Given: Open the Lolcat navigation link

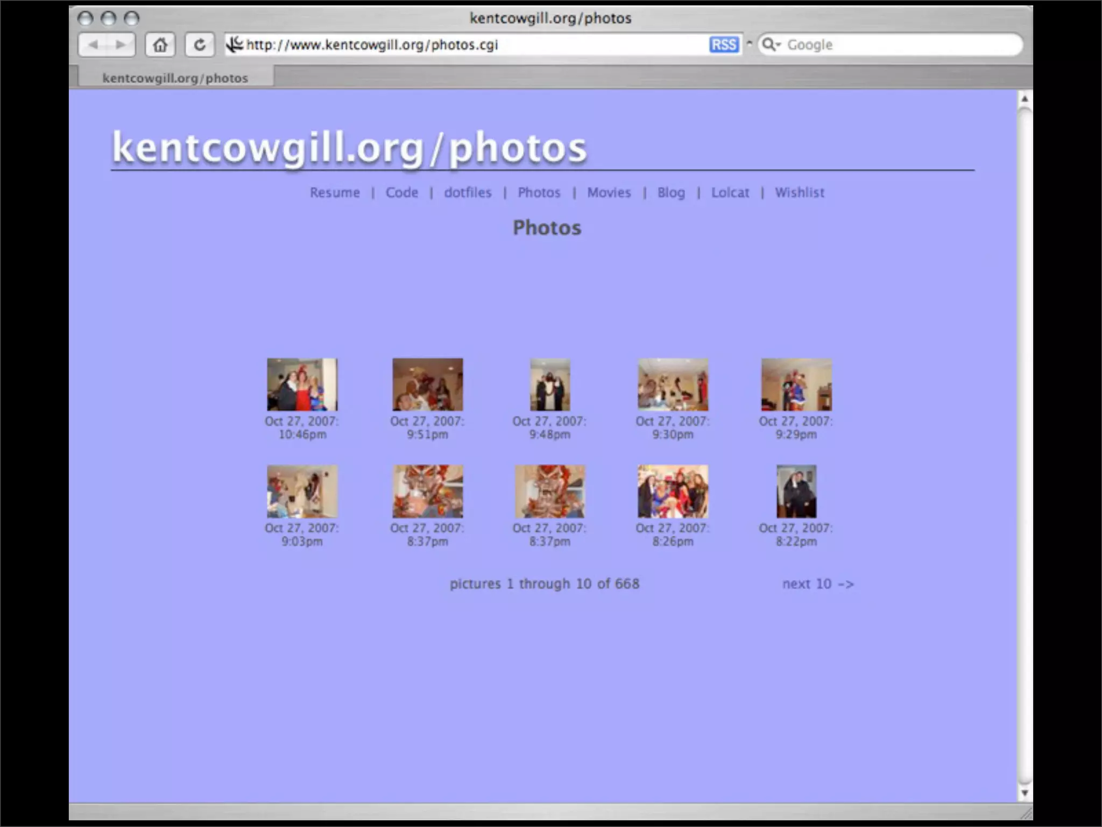Looking at the screenshot, I should pos(730,192).
